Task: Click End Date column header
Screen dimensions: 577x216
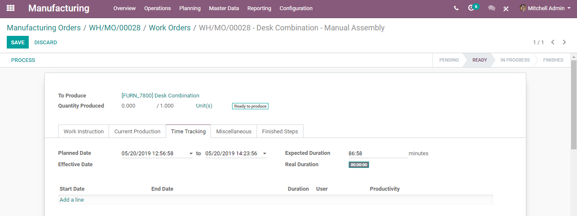Action: 162,189
